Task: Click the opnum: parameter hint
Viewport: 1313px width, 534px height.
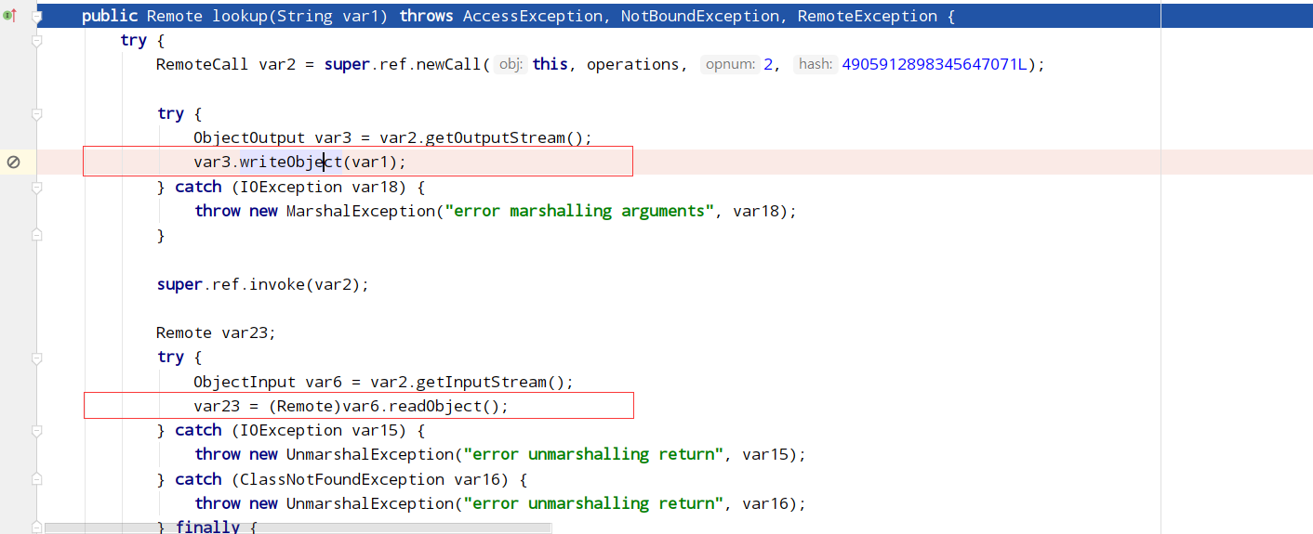Action: tap(730, 65)
